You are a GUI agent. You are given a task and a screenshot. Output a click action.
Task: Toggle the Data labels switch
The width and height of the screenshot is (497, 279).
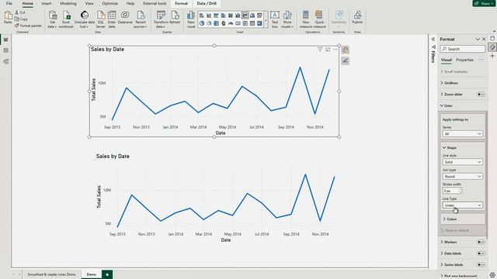point(481,253)
